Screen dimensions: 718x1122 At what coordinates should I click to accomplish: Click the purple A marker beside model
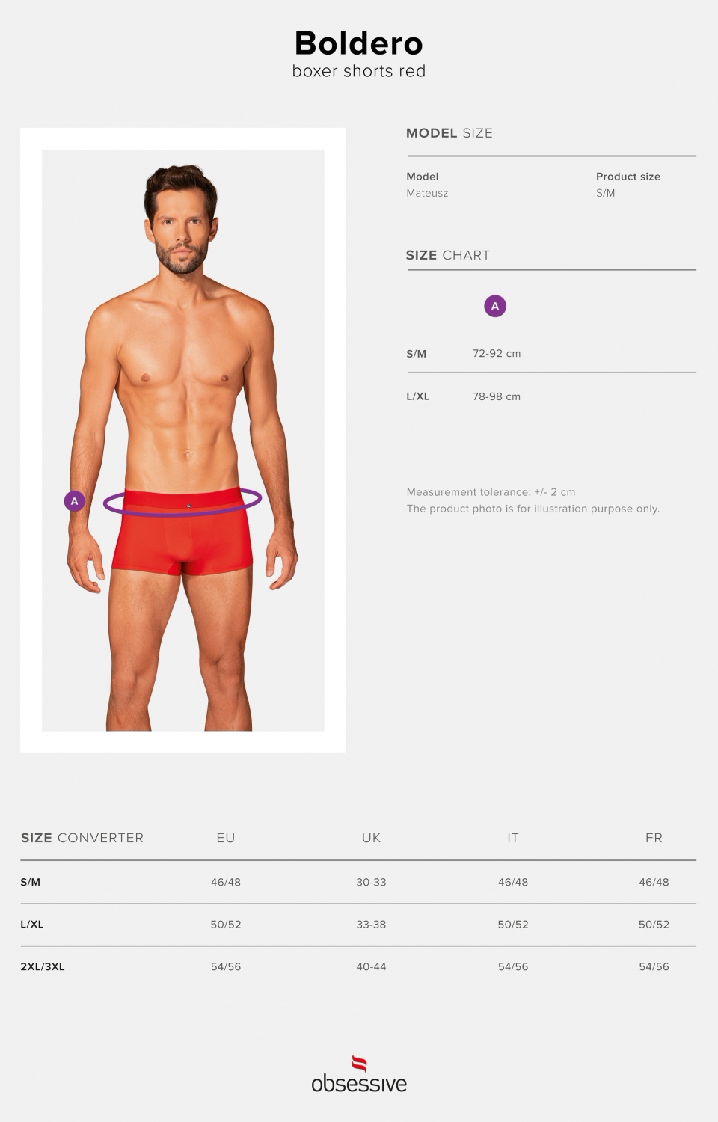[74, 501]
